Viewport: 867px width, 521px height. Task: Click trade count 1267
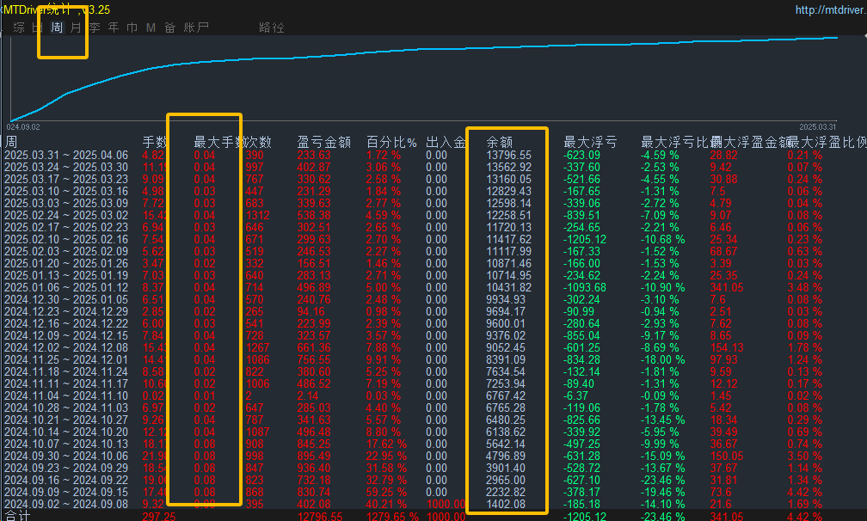coord(258,347)
